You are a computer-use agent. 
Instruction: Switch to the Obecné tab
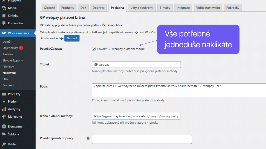[x=49, y=8]
